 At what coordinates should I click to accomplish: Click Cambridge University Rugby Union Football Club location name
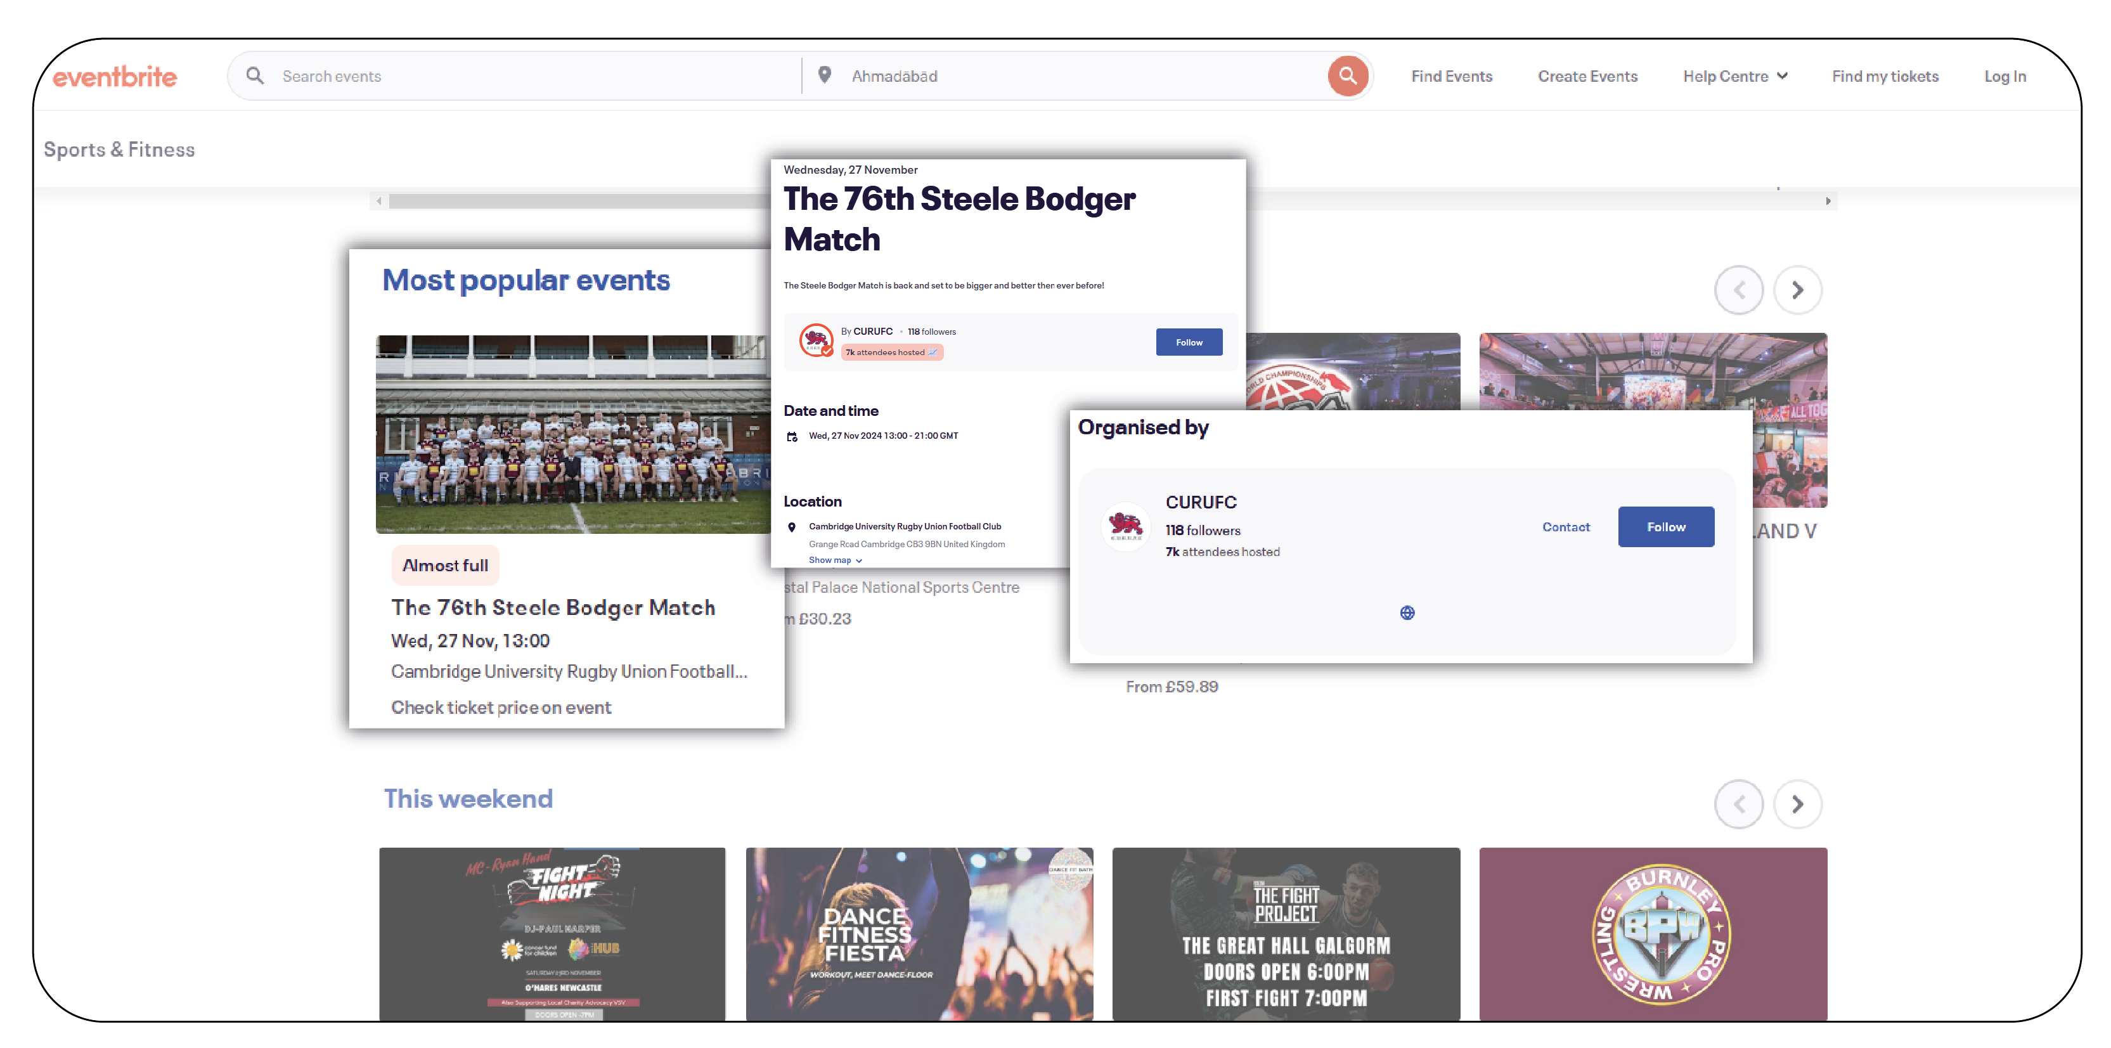[905, 527]
